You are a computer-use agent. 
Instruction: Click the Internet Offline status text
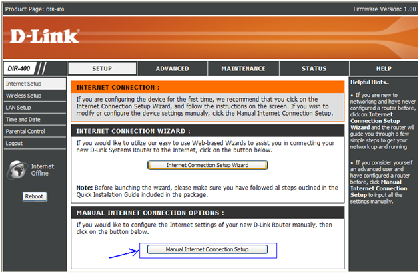(x=42, y=170)
